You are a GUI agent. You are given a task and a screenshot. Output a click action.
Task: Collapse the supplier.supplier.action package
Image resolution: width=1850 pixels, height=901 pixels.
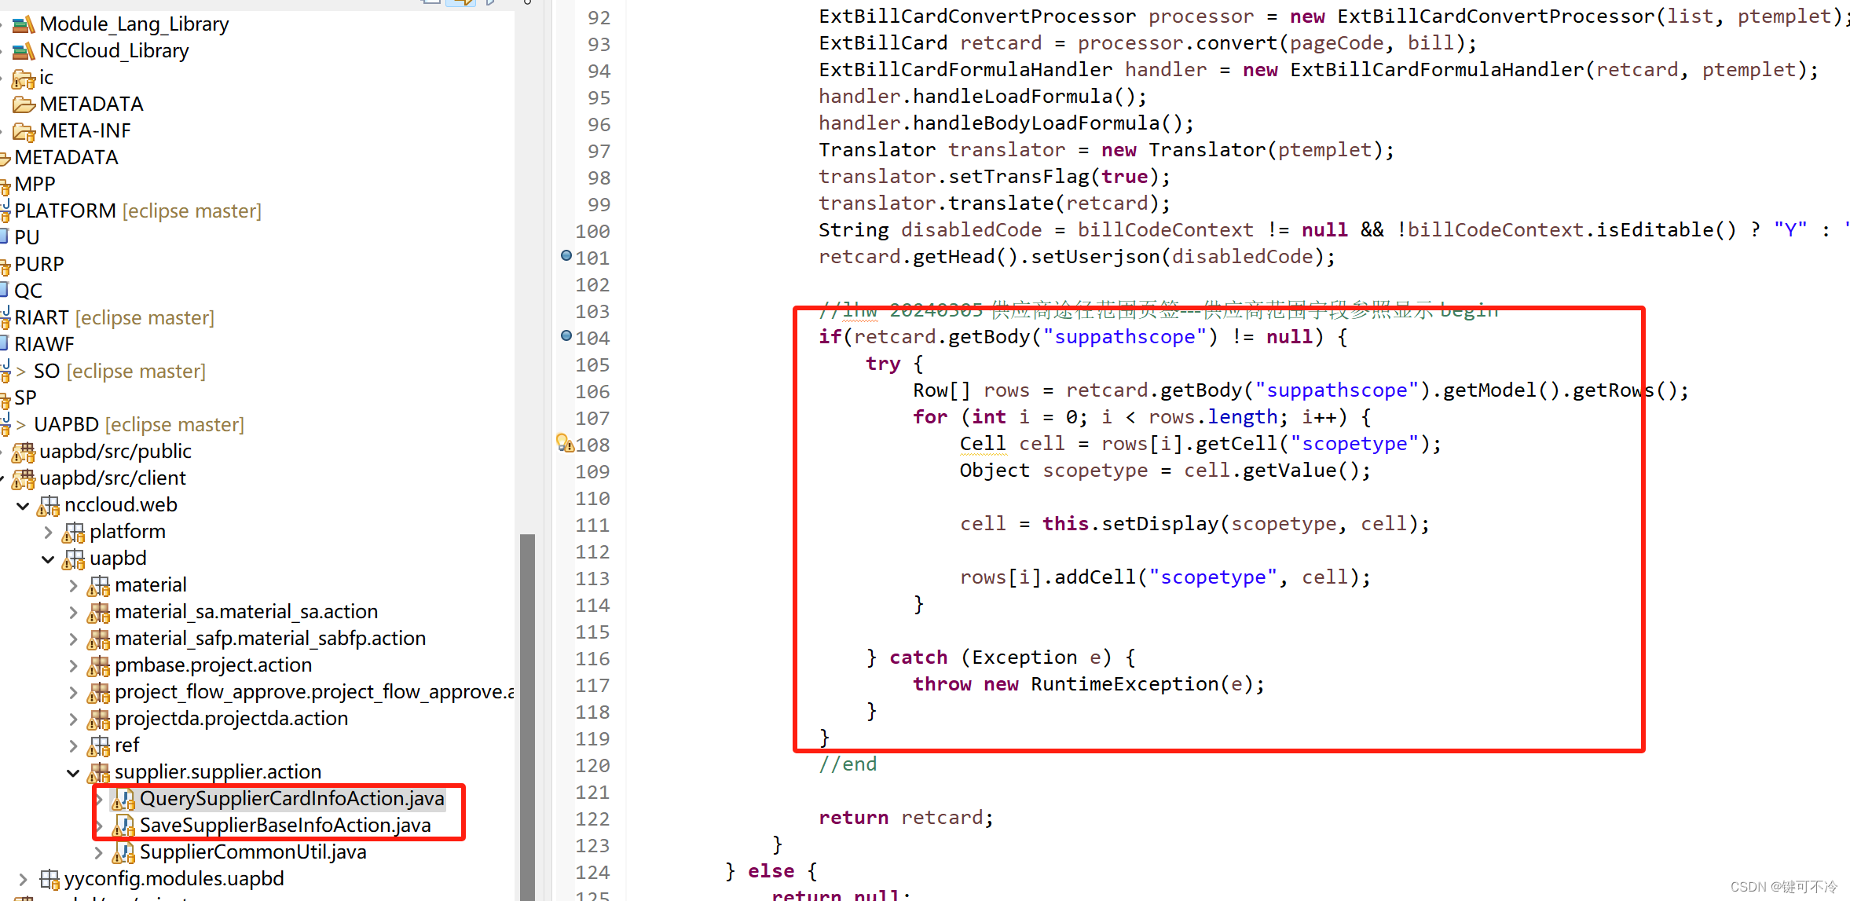[x=73, y=773]
